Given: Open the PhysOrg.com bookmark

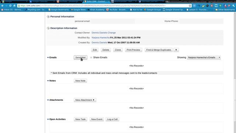Looking at the screenshot, I should point(35,10).
